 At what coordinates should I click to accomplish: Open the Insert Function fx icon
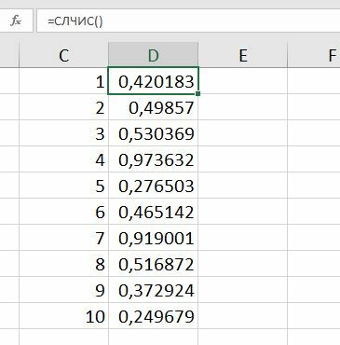click(x=16, y=21)
